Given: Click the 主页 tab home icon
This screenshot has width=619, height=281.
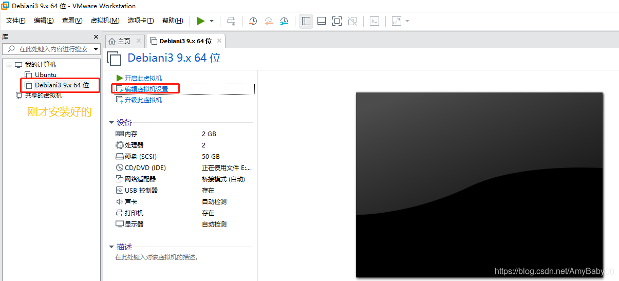Looking at the screenshot, I should [x=112, y=41].
